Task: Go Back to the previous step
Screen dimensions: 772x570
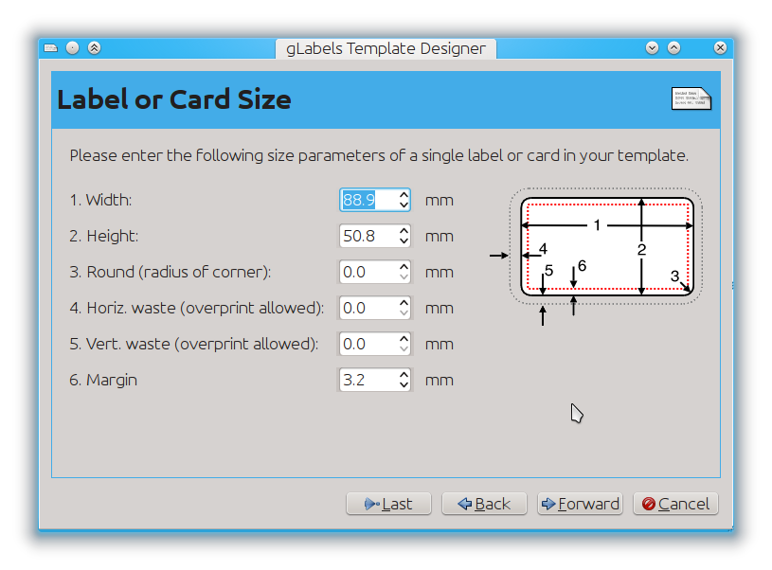Action: click(484, 504)
